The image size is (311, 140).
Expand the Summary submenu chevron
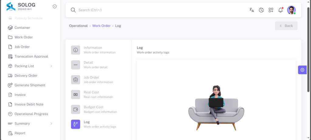pos(51,124)
